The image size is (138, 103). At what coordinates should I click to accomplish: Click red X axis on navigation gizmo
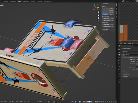94,9
